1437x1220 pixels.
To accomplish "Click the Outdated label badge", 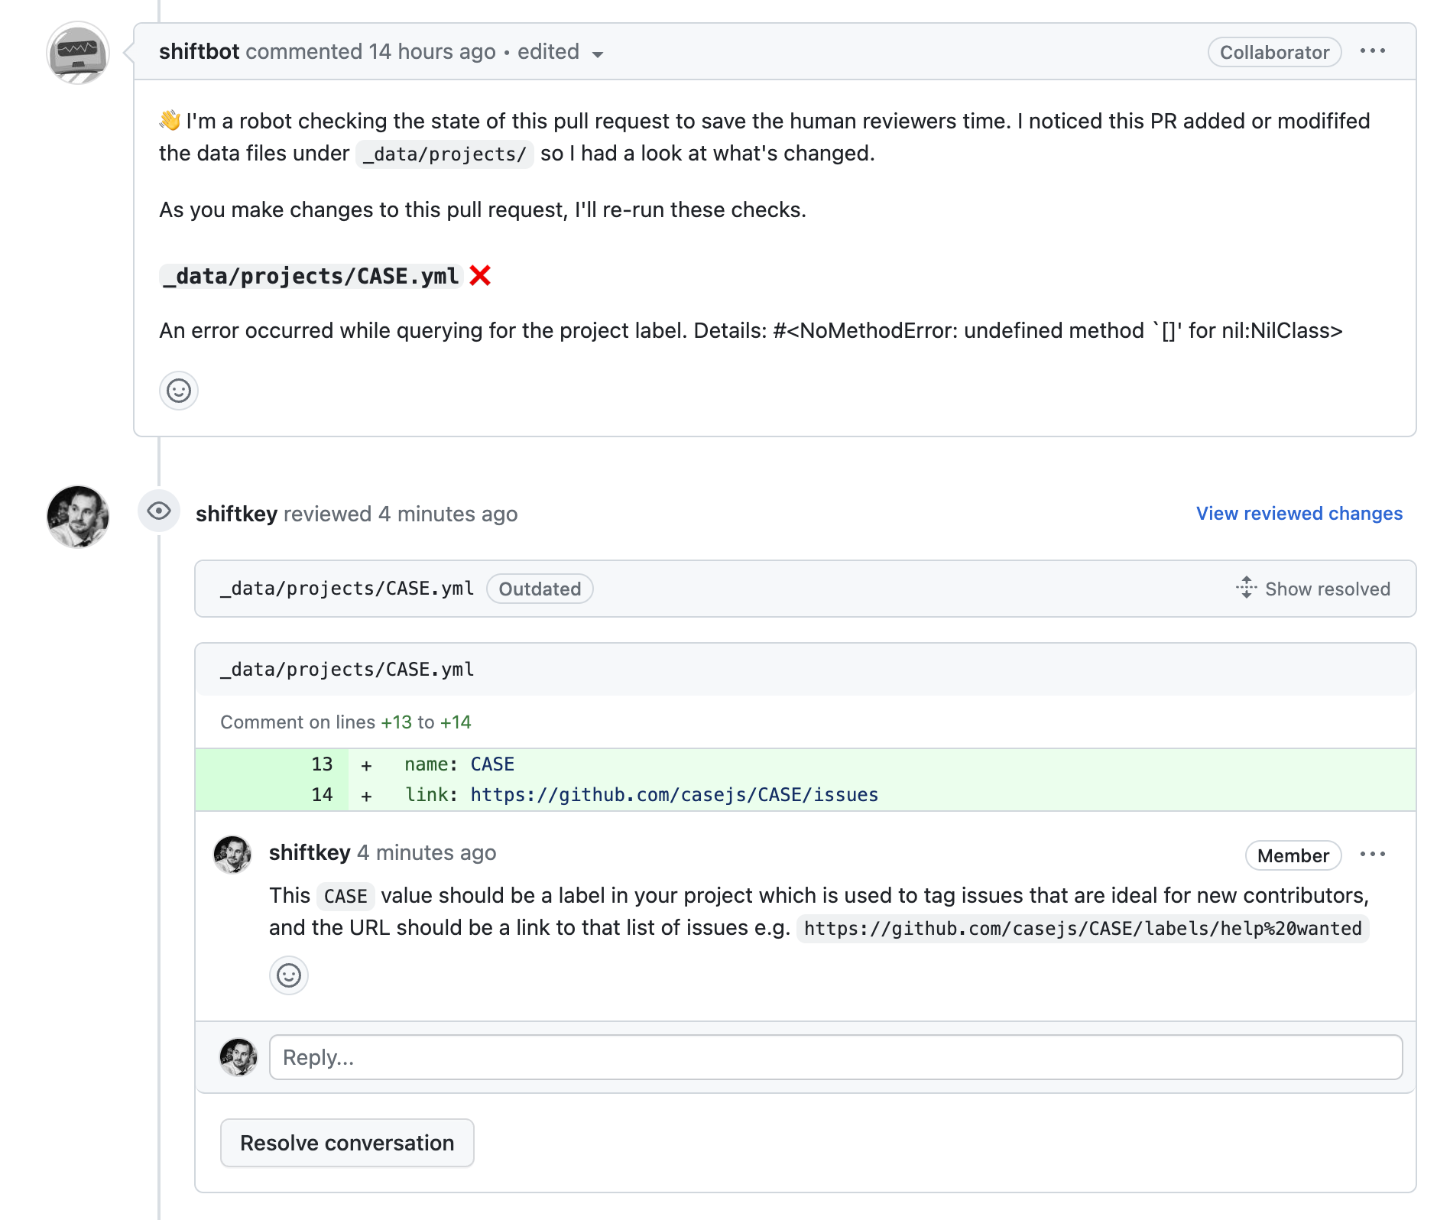I will pos(540,589).
